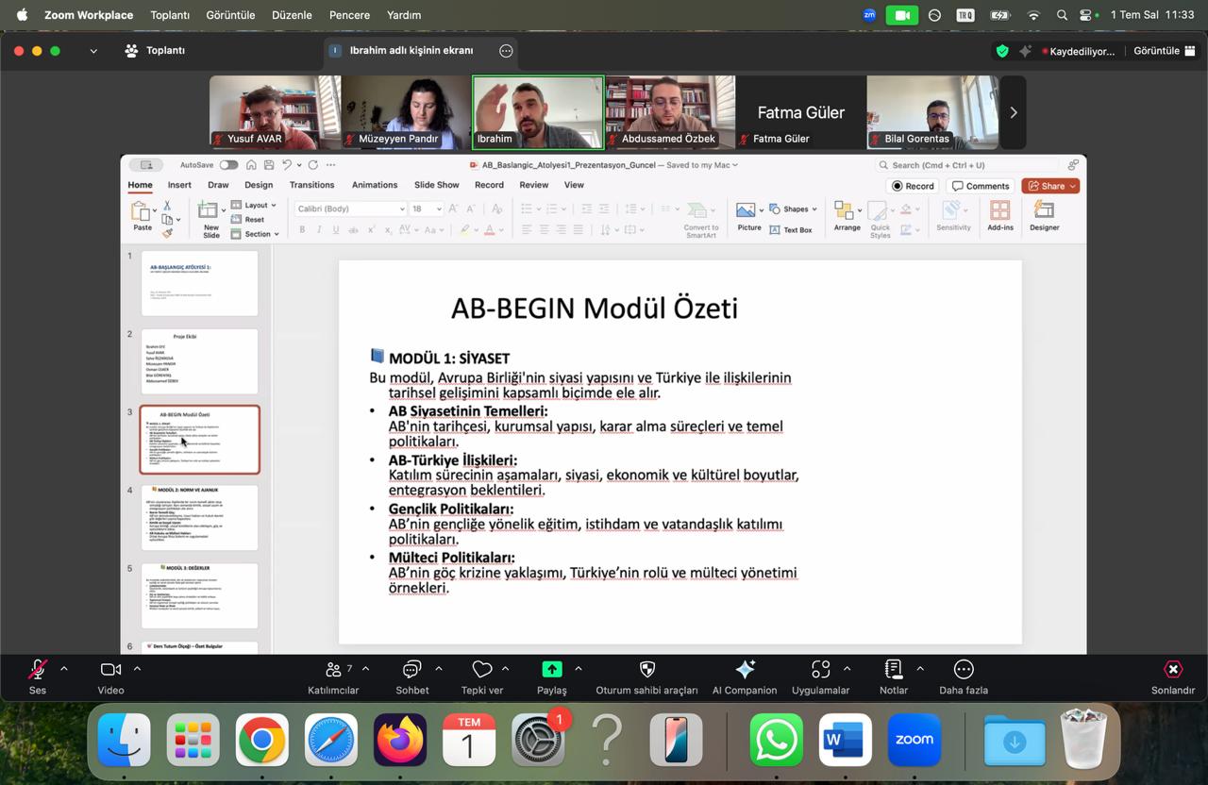Open Oturum sahibi araçları shield icon
Image resolution: width=1208 pixels, height=785 pixels.
pos(646,669)
